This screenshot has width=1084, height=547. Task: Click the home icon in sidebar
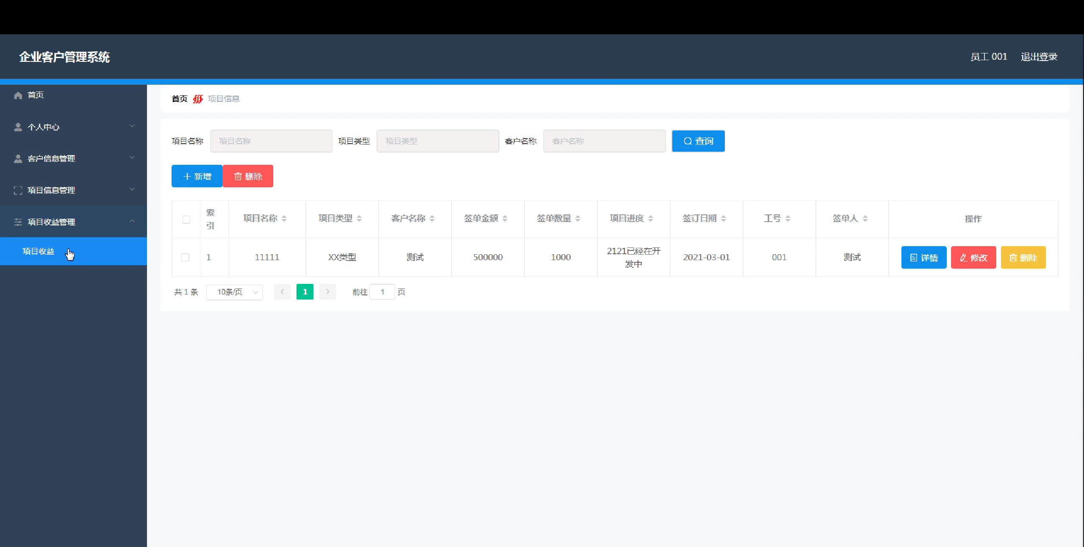[x=18, y=95]
